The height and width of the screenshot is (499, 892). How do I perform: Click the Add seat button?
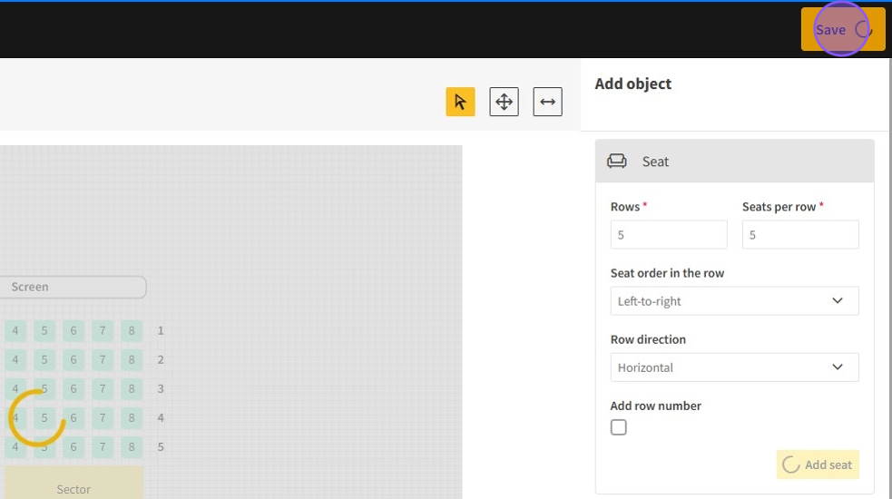click(818, 465)
